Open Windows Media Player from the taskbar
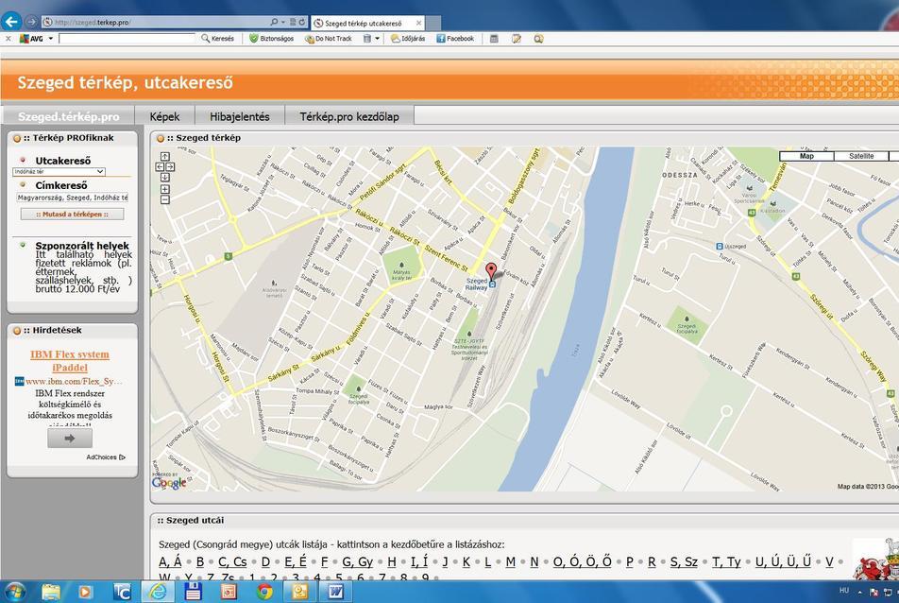899x603 pixels. point(85,592)
